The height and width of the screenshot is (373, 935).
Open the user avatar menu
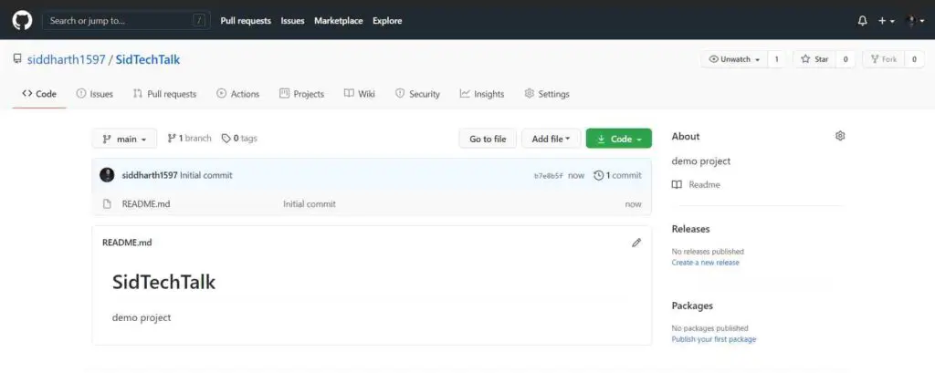click(x=915, y=21)
